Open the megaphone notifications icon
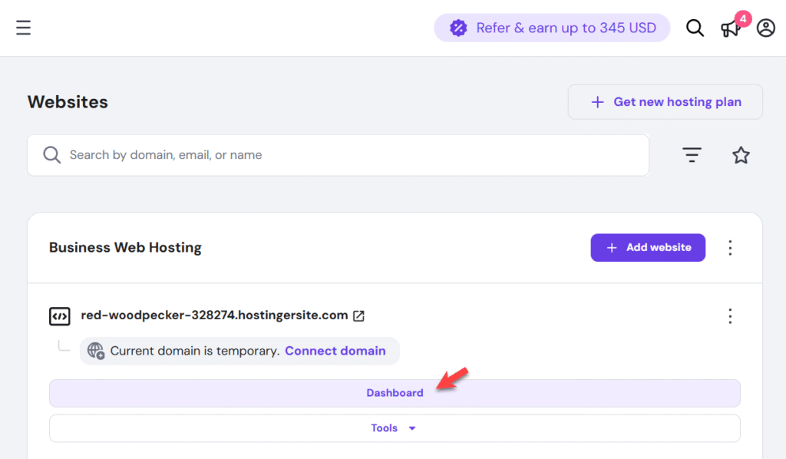This screenshot has width=786, height=459. click(x=730, y=28)
